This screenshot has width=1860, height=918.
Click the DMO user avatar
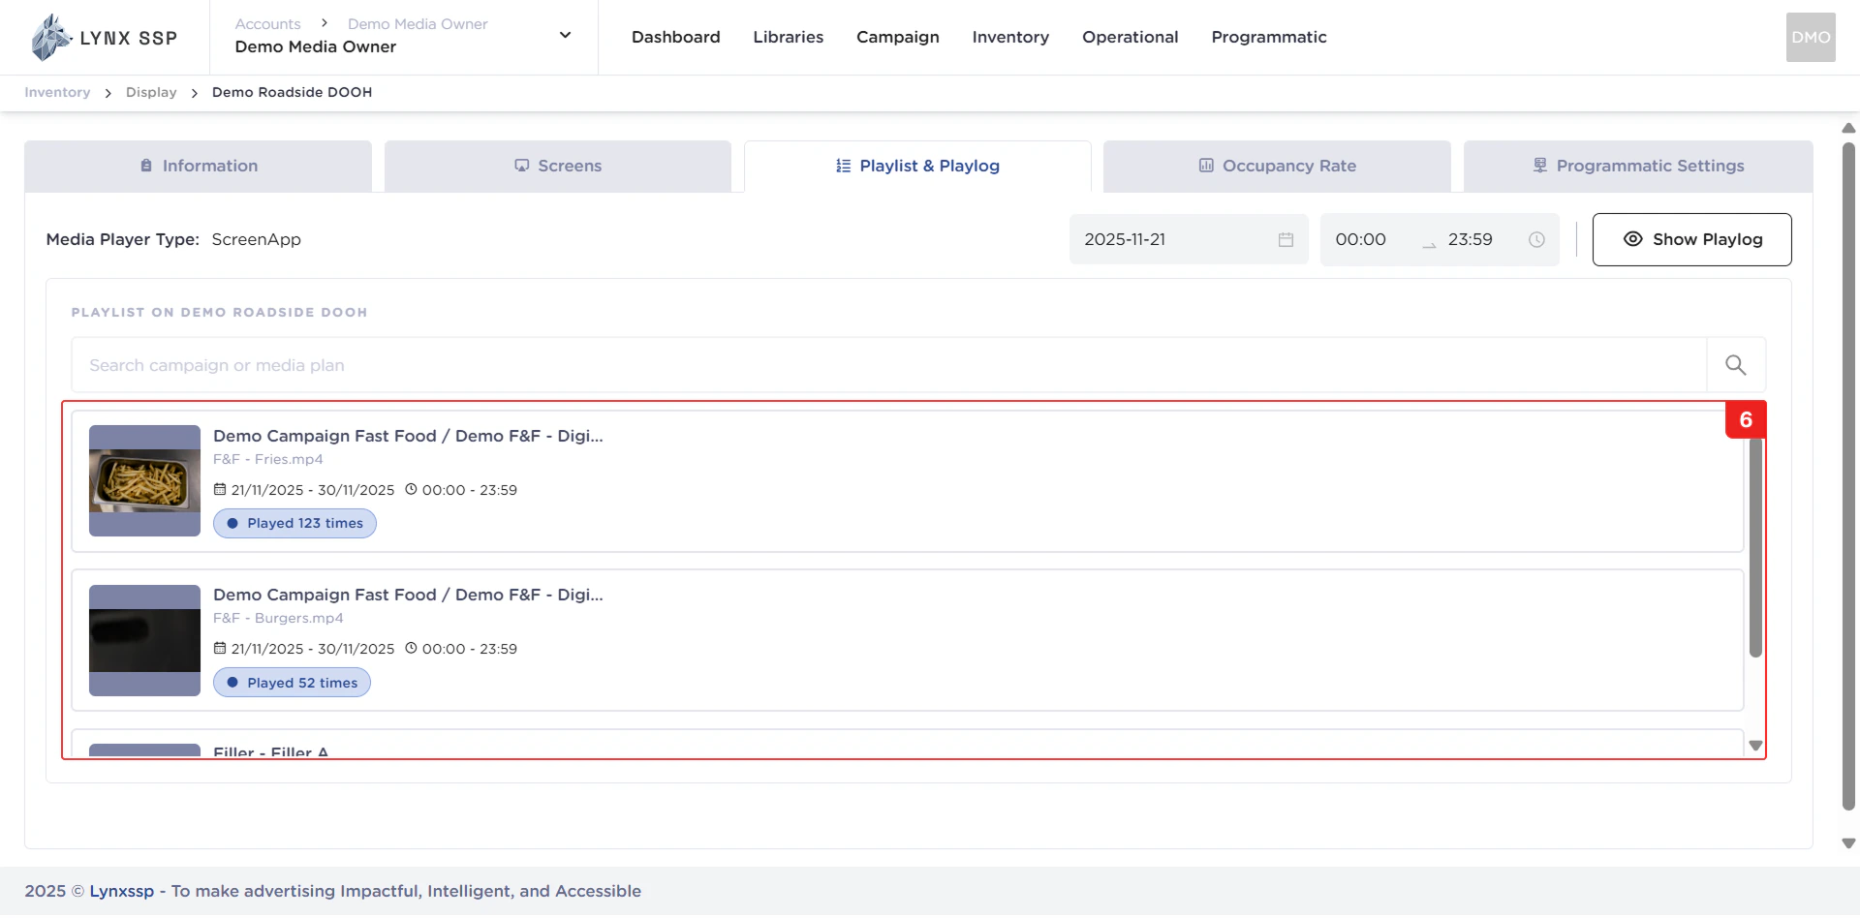pos(1810,37)
